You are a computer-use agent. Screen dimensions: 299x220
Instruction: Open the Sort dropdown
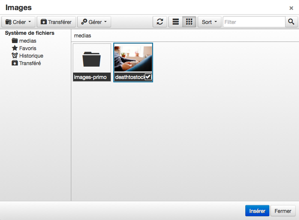(209, 22)
